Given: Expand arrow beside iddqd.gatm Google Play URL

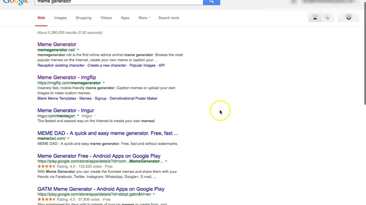Looking at the screenshot, I should pyautogui.click(x=153, y=194).
